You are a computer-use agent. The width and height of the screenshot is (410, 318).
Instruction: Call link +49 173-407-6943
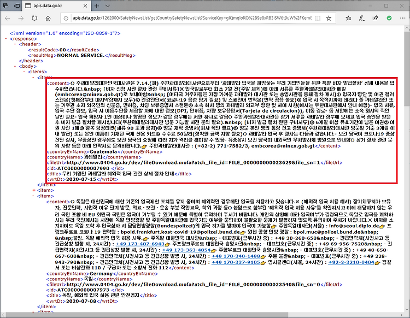click(140, 244)
